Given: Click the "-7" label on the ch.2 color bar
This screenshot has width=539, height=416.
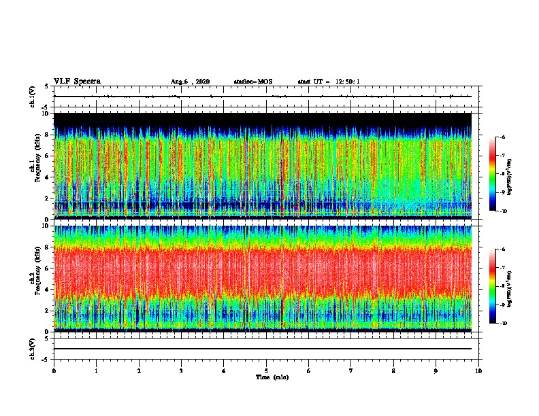Looking at the screenshot, I should pyautogui.click(x=502, y=268).
